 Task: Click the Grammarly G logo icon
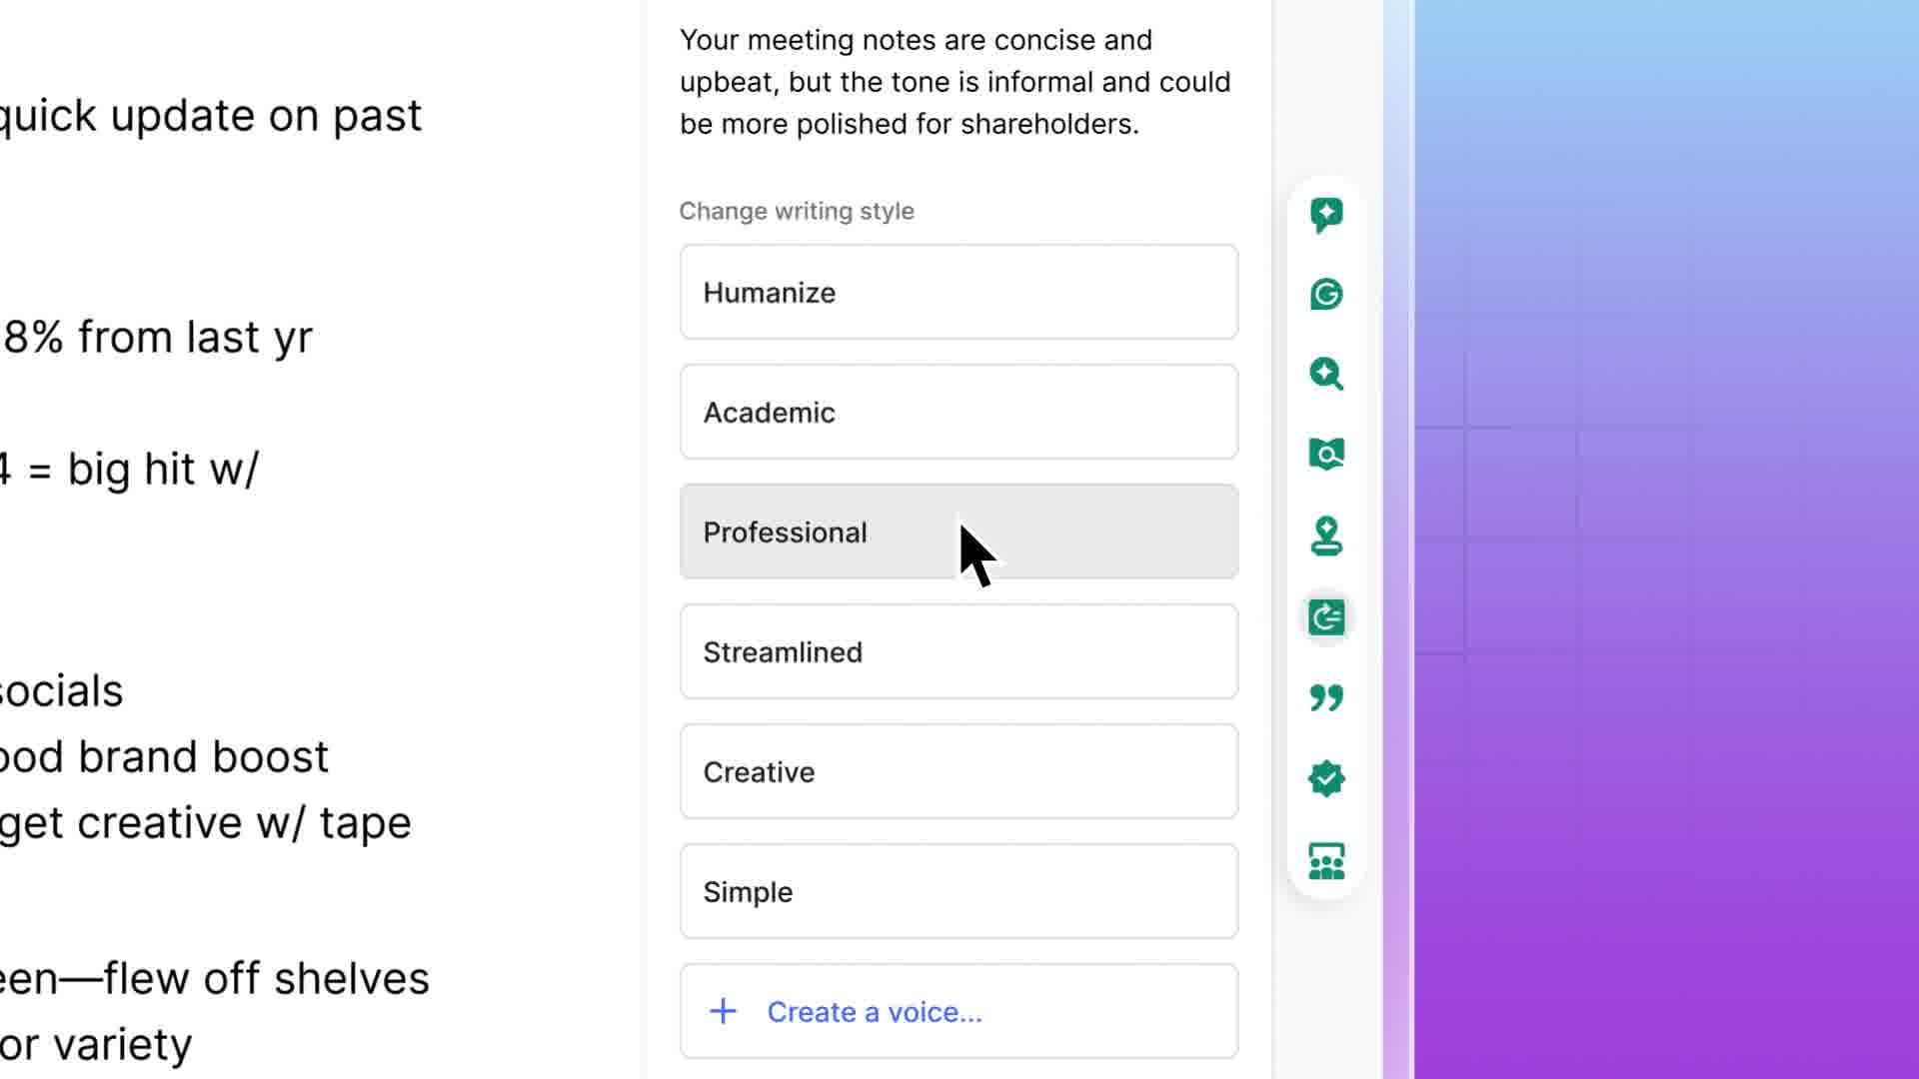(x=1326, y=295)
